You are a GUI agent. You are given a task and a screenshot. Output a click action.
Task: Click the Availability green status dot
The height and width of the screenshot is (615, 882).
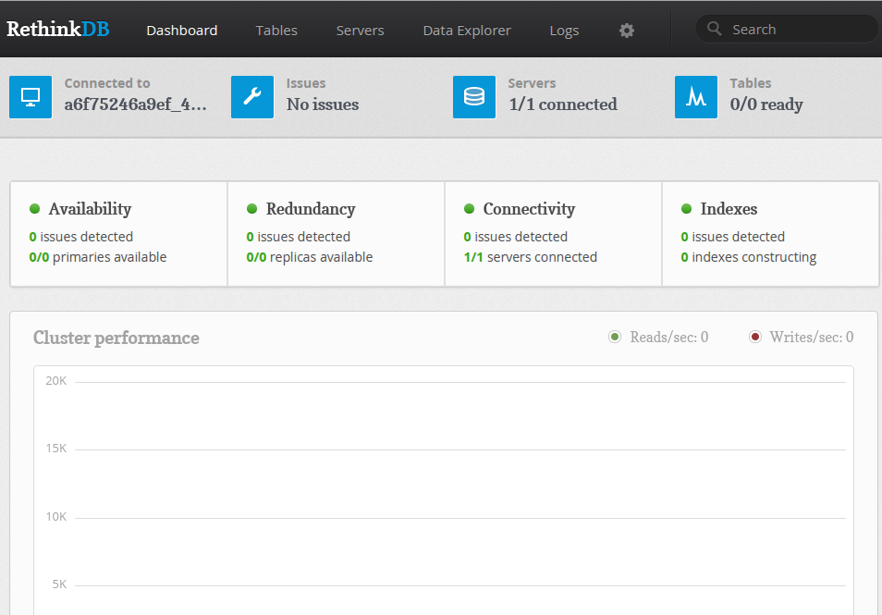pyautogui.click(x=35, y=209)
